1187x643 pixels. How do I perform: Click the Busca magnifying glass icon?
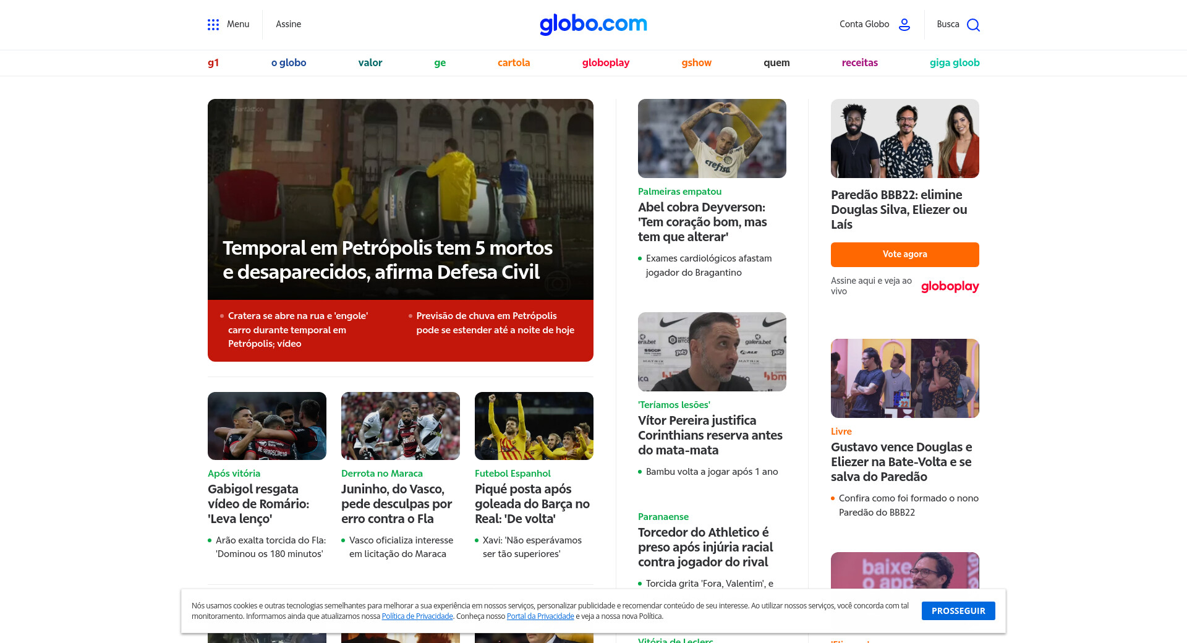pos(973,25)
